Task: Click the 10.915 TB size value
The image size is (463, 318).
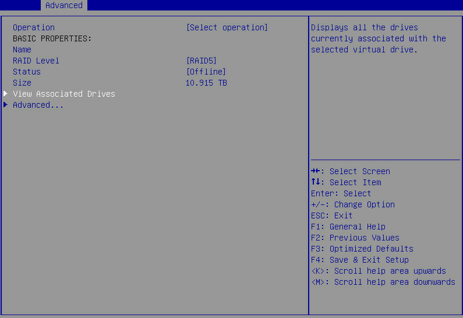Action: coord(206,83)
